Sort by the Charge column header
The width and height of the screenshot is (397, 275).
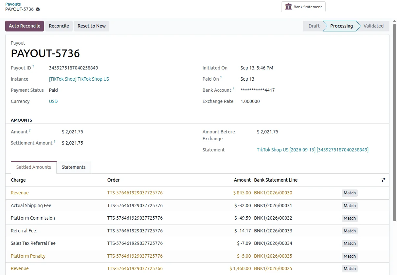(x=18, y=180)
